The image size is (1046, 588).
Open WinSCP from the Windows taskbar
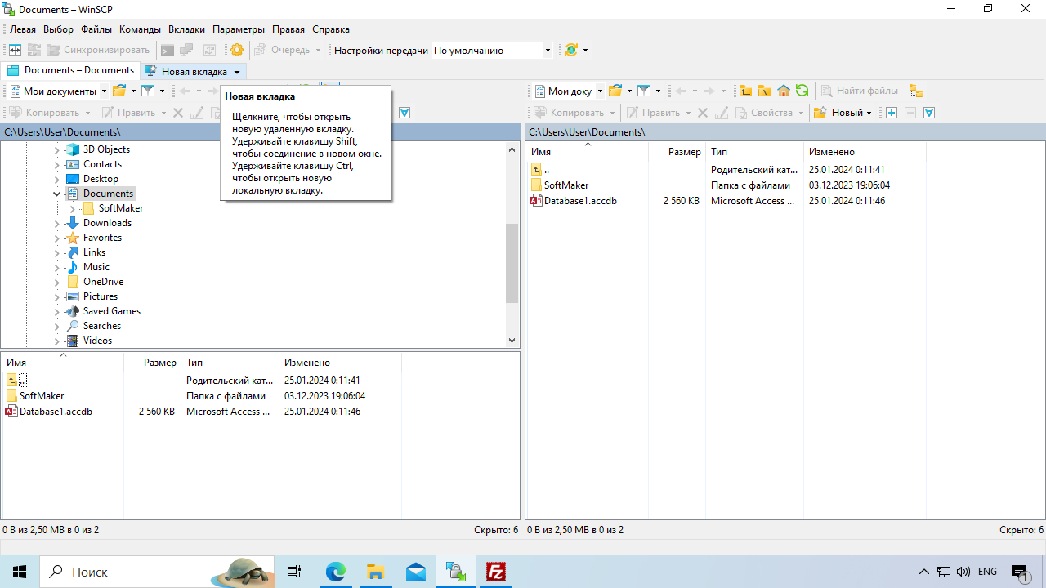(455, 572)
